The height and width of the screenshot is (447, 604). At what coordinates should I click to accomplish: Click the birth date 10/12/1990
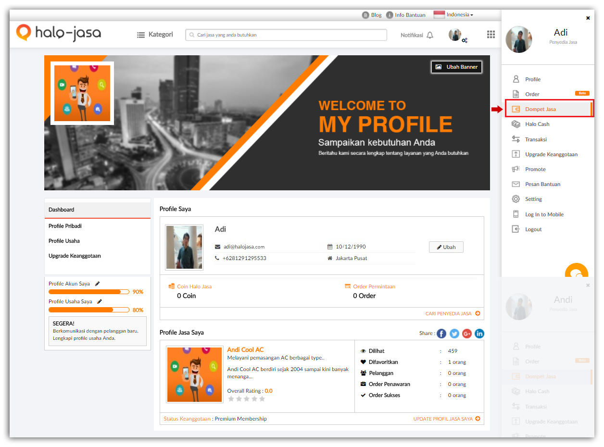(351, 247)
